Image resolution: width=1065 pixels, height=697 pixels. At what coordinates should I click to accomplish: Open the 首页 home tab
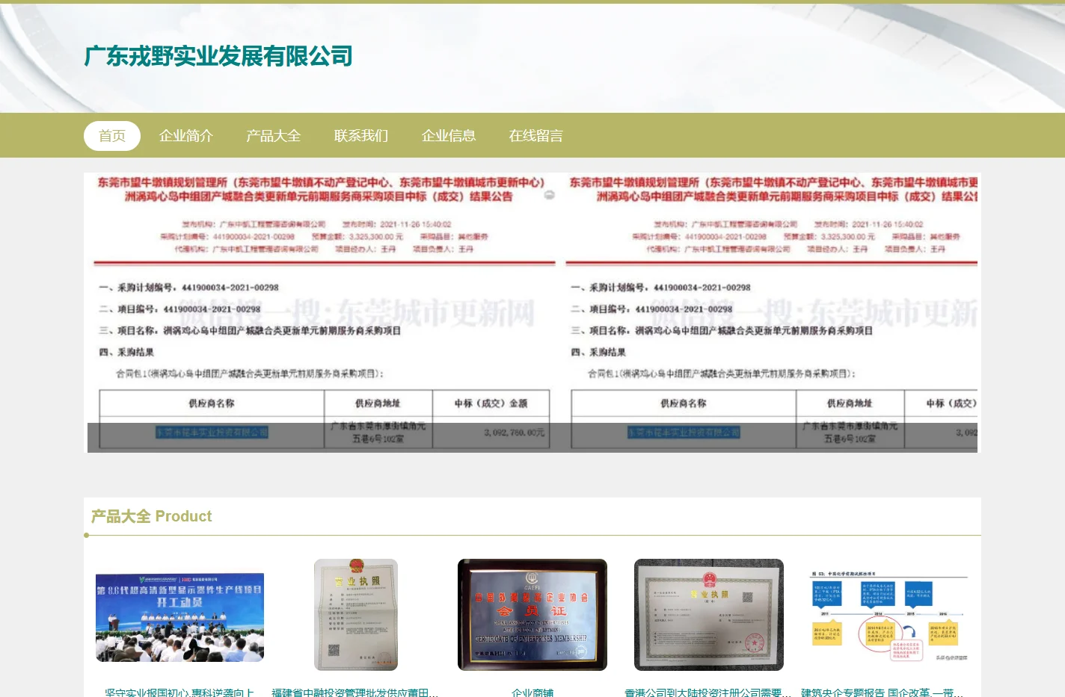point(112,136)
